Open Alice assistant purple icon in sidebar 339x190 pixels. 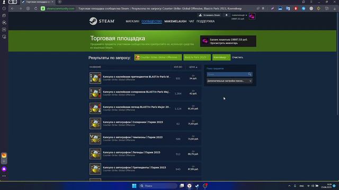click(x=4, y=169)
